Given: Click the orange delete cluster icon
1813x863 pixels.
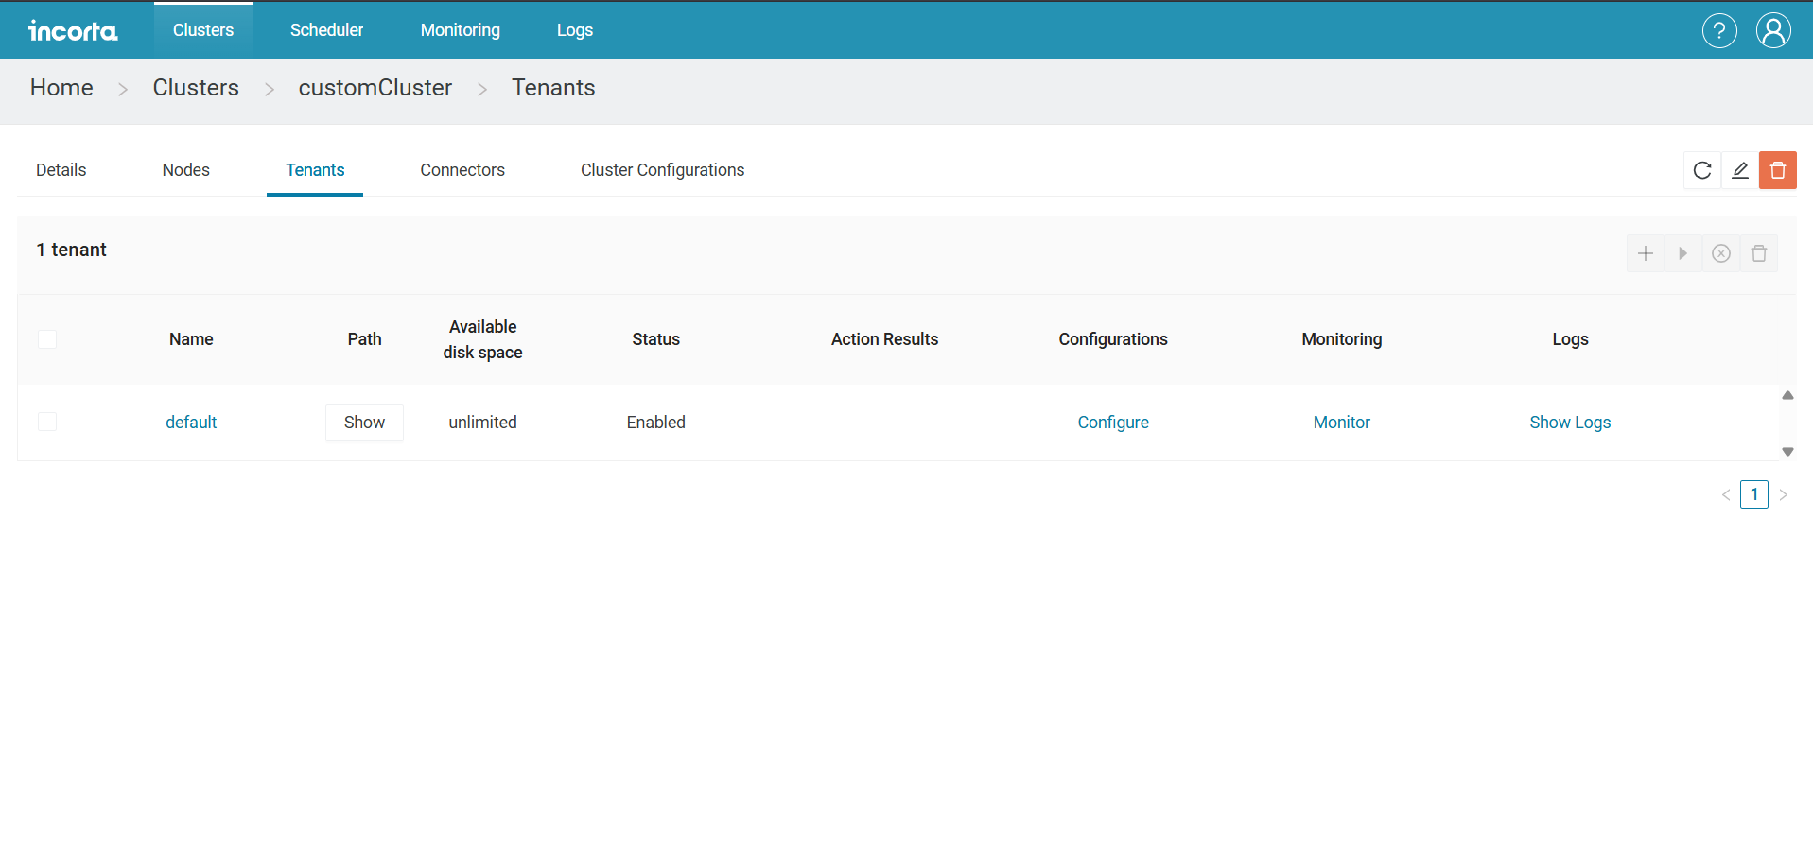Looking at the screenshot, I should coord(1777,170).
